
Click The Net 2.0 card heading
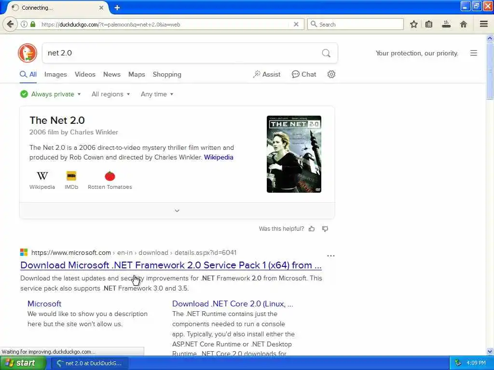[x=57, y=120]
